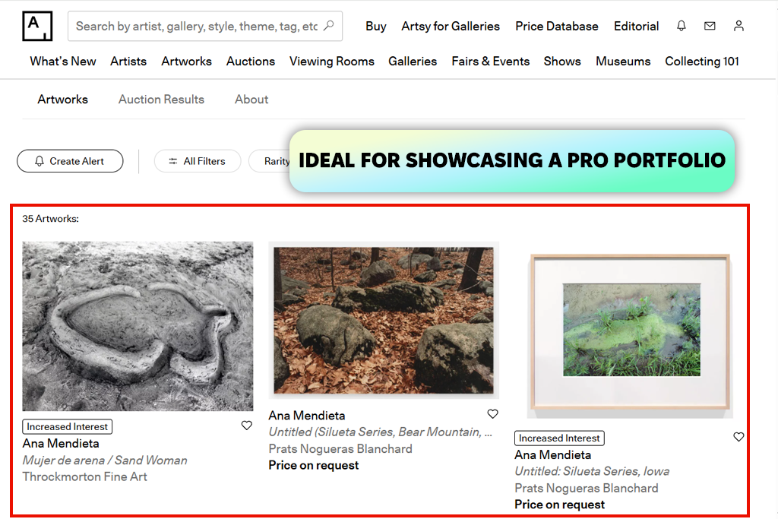Save Mujer de arena with heart icon
The width and height of the screenshot is (778, 519).
point(247,426)
